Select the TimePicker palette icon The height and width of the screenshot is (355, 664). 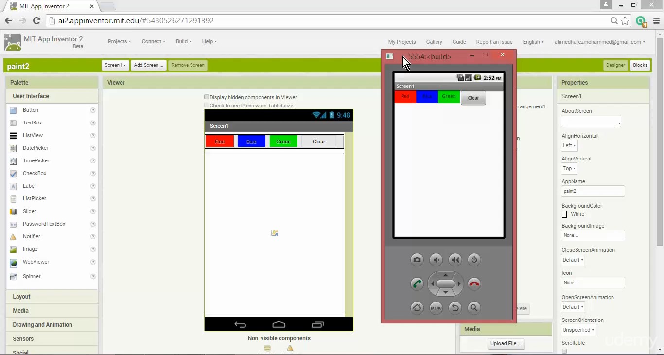click(13, 161)
